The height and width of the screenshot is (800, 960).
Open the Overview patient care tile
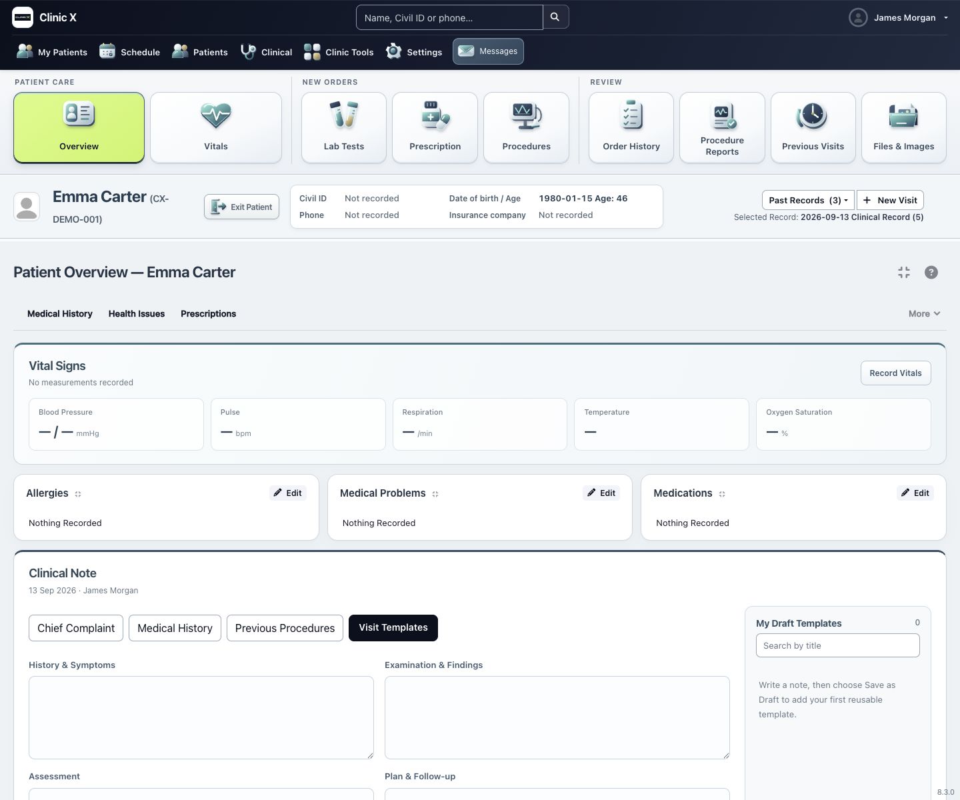pos(79,127)
